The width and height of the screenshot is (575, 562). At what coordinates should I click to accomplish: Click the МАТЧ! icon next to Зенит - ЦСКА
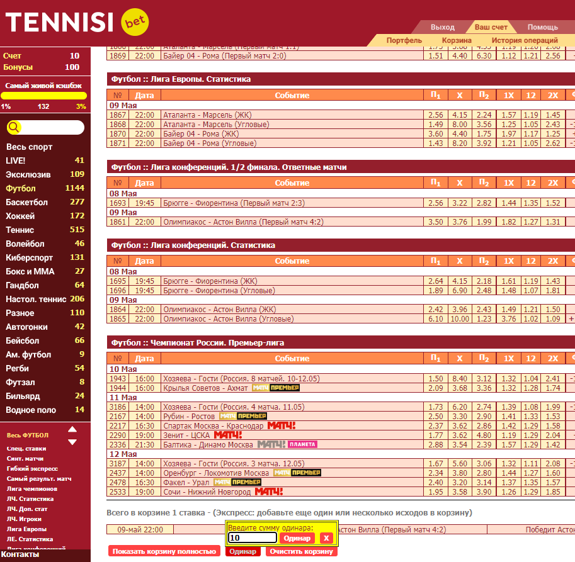(228, 435)
